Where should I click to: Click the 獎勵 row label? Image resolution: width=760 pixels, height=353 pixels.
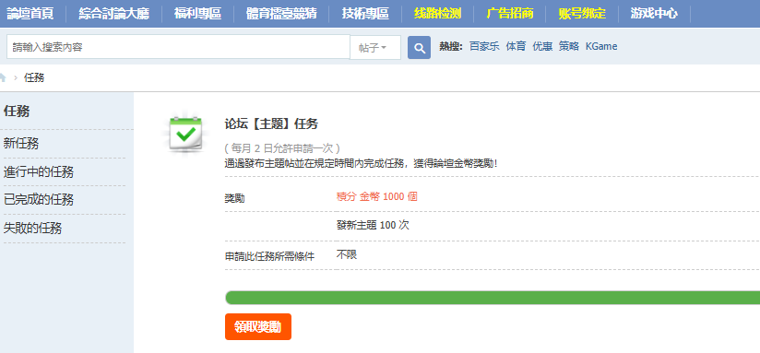(x=234, y=198)
